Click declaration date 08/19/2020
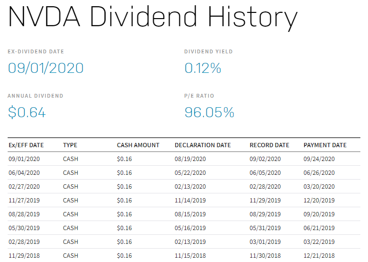The image size is (368, 262). tap(190, 159)
